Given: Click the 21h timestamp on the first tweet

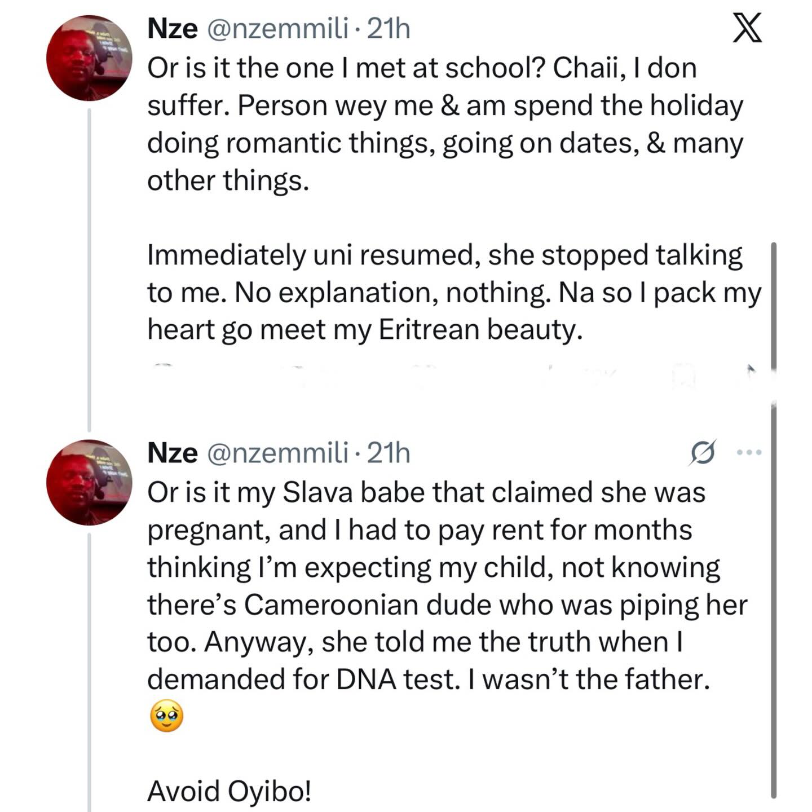Looking at the screenshot, I should (389, 28).
